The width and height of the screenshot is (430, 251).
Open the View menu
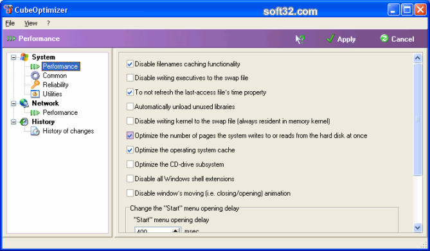click(31, 23)
